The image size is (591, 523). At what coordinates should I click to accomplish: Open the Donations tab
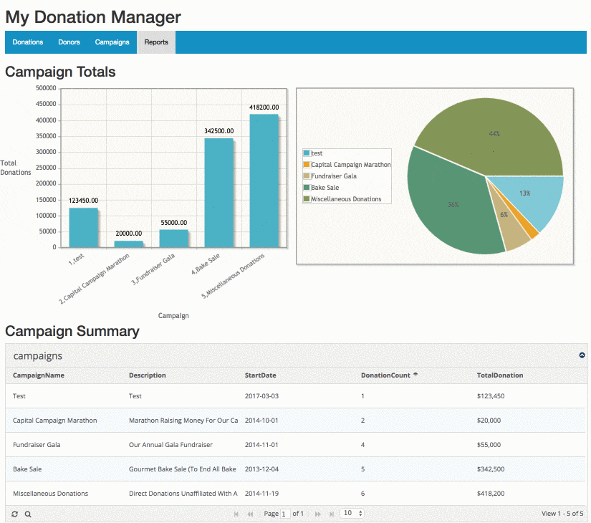coord(27,42)
